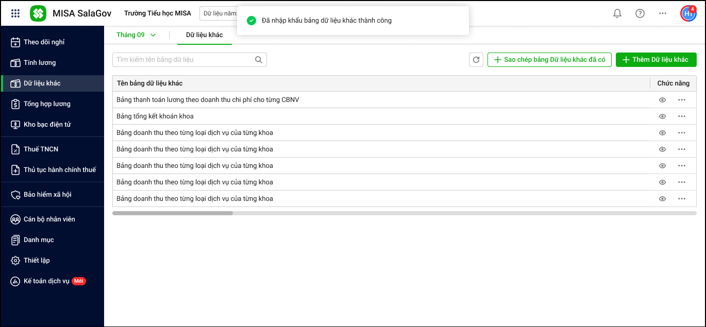Click the user avatar with badge
Image resolution: width=706 pixels, height=327 pixels.
688,13
